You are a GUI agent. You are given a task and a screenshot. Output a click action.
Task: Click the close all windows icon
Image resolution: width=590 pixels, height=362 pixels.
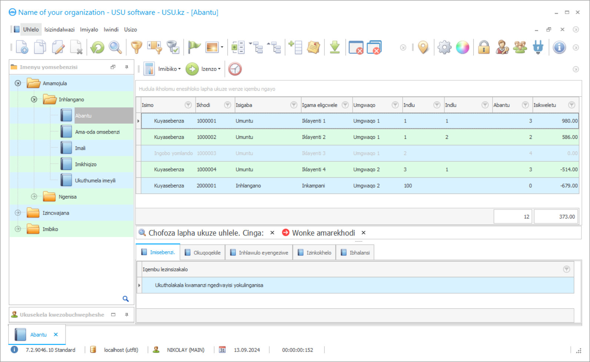point(374,47)
